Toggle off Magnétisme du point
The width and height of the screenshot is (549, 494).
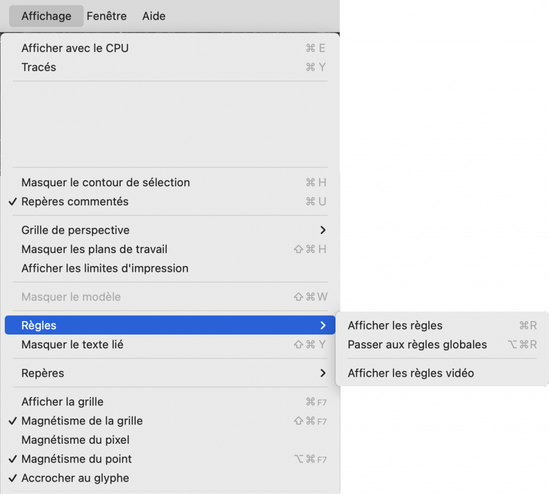77,459
